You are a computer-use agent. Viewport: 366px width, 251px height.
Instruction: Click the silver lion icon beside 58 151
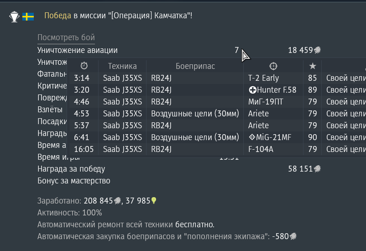pos(317,168)
